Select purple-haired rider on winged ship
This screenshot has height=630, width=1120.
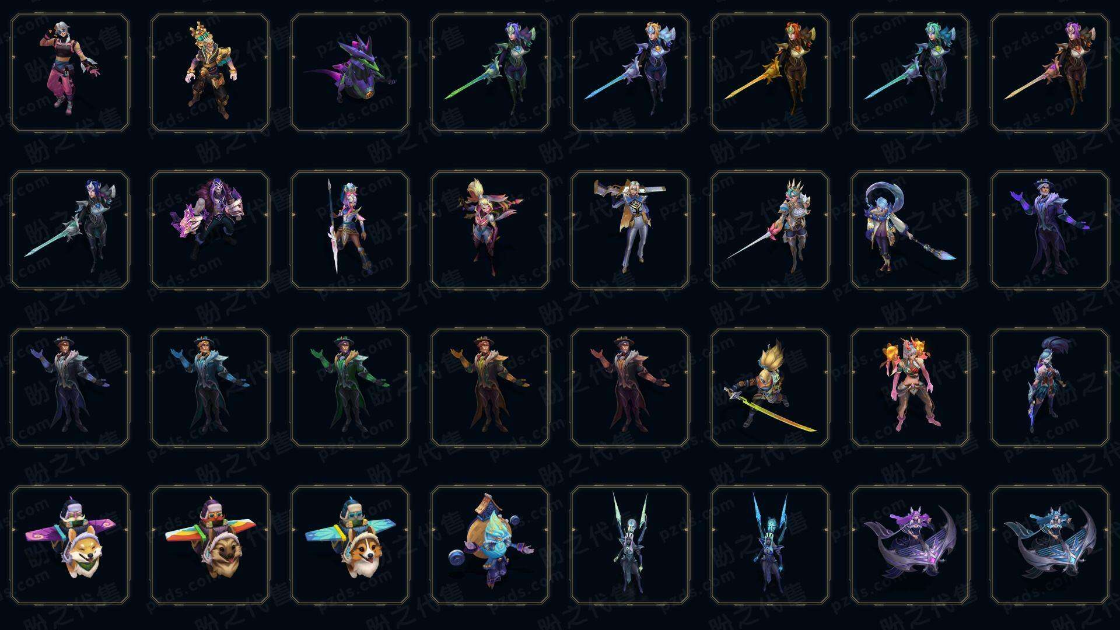pyautogui.click(x=910, y=545)
